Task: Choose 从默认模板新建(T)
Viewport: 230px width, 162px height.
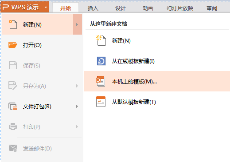Action: click(x=157, y=102)
